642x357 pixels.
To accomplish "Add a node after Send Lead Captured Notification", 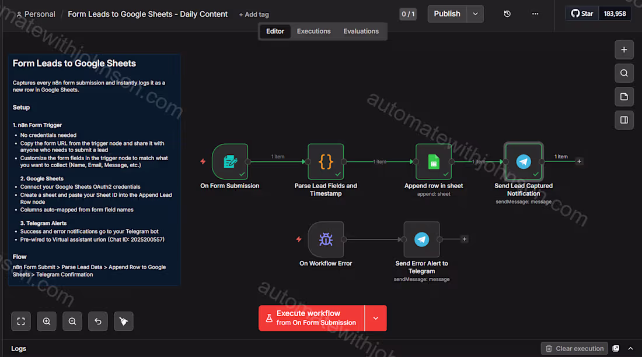I will point(579,161).
